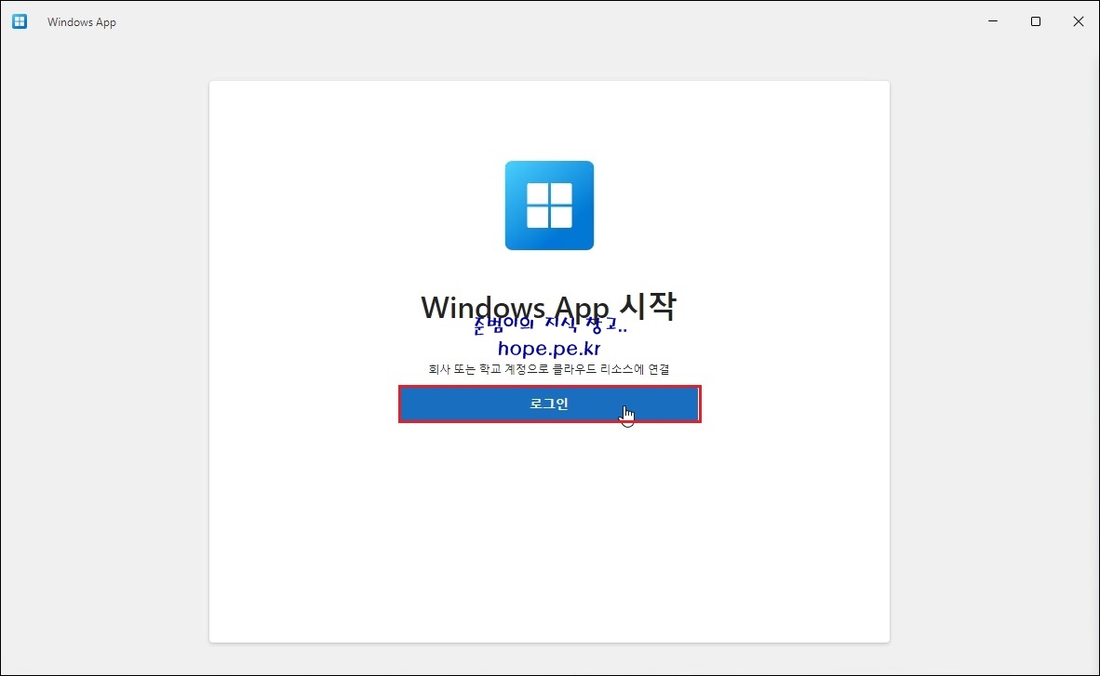Close the Windows App window
This screenshot has height=676, width=1100.
pyautogui.click(x=1079, y=21)
